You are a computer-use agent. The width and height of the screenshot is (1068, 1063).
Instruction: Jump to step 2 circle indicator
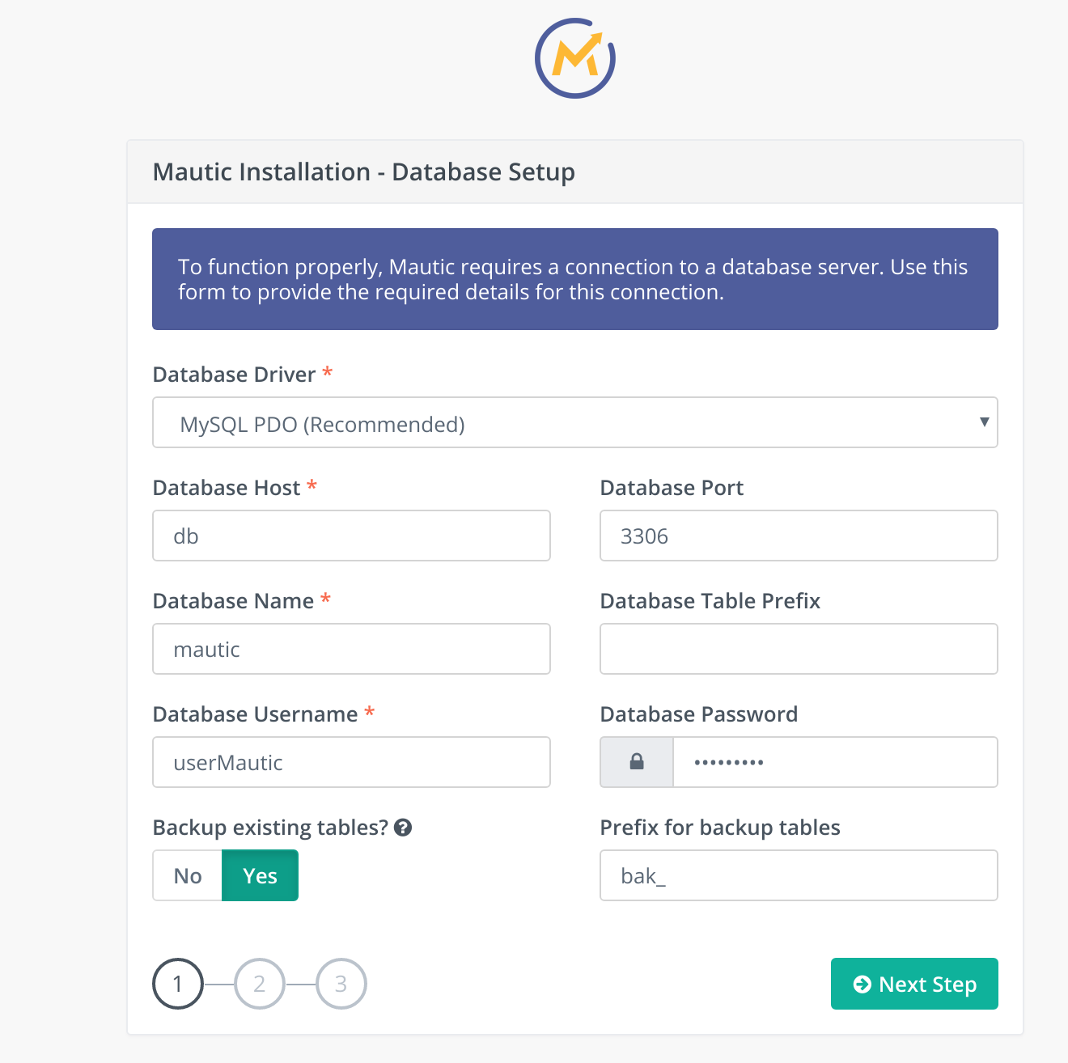tap(260, 984)
